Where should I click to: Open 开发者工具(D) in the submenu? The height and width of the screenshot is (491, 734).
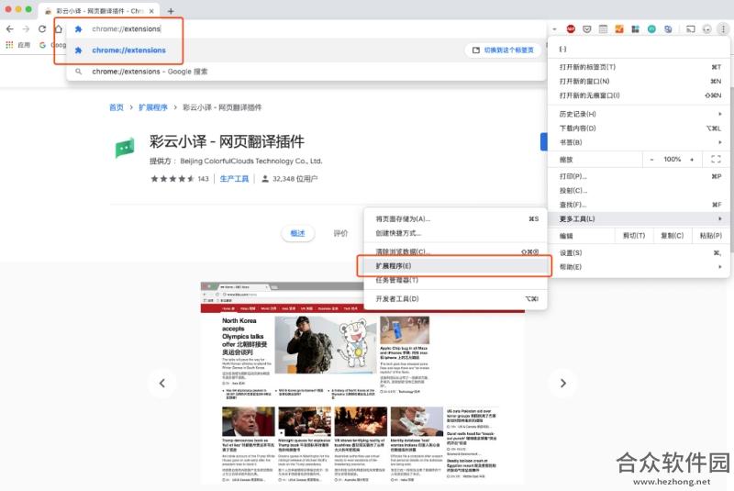pyautogui.click(x=455, y=298)
